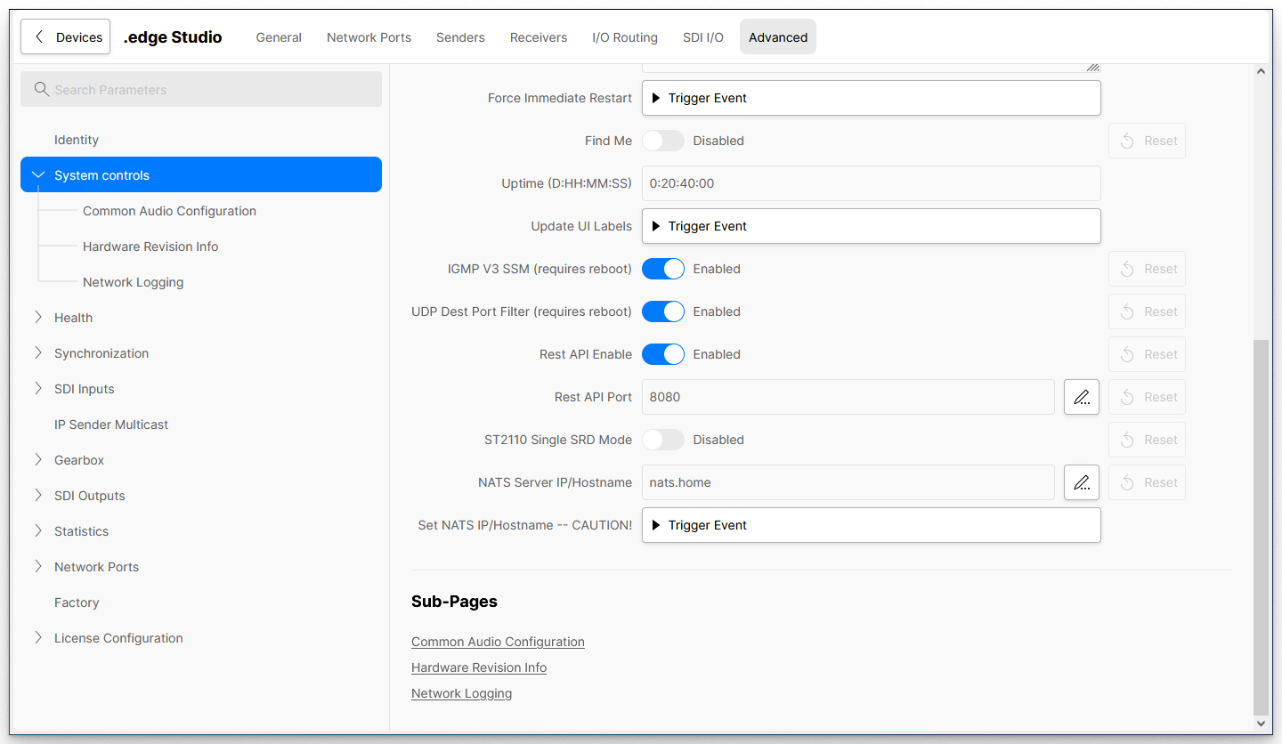Turn on ST2110 Single SRD Mode

pyautogui.click(x=662, y=440)
